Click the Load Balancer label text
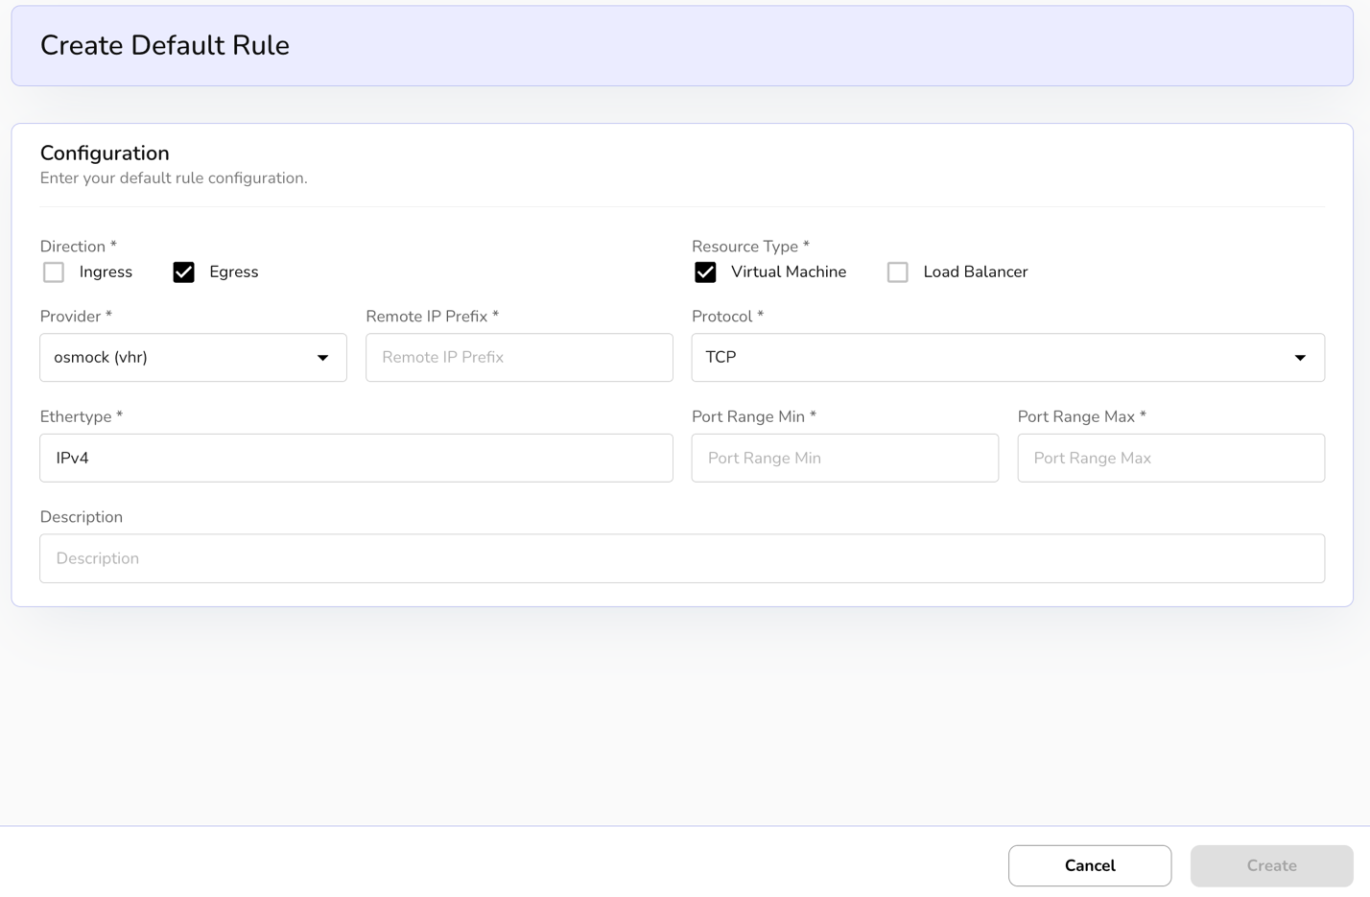 975,272
